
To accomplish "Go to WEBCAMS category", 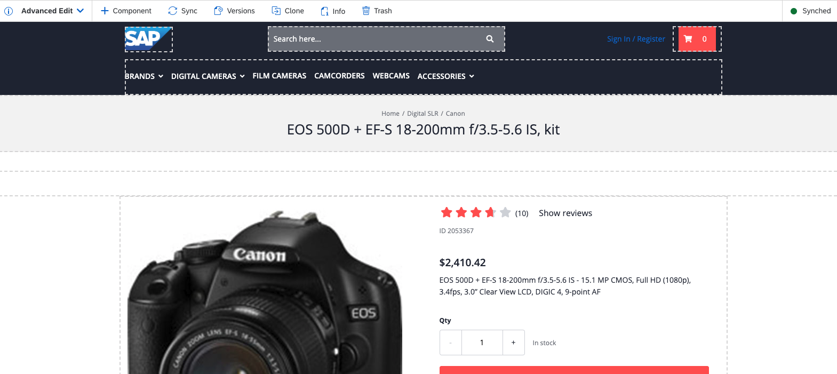I will (391, 76).
